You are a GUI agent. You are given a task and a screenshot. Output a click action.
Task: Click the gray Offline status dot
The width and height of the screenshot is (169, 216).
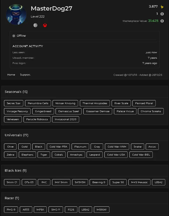pyautogui.click(x=14, y=36)
